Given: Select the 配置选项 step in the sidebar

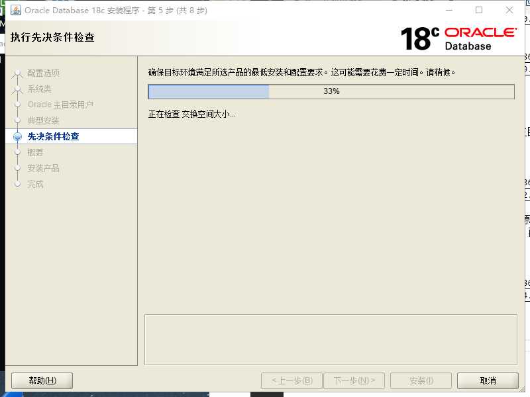Looking at the screenshot, I should 43,73.
